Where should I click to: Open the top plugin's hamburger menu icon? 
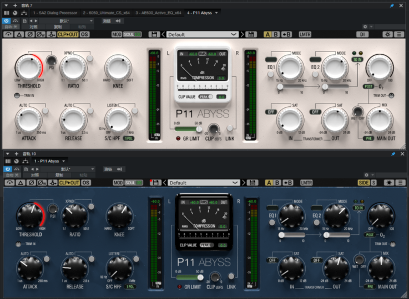pyautogui.click(x=399, y=34)
